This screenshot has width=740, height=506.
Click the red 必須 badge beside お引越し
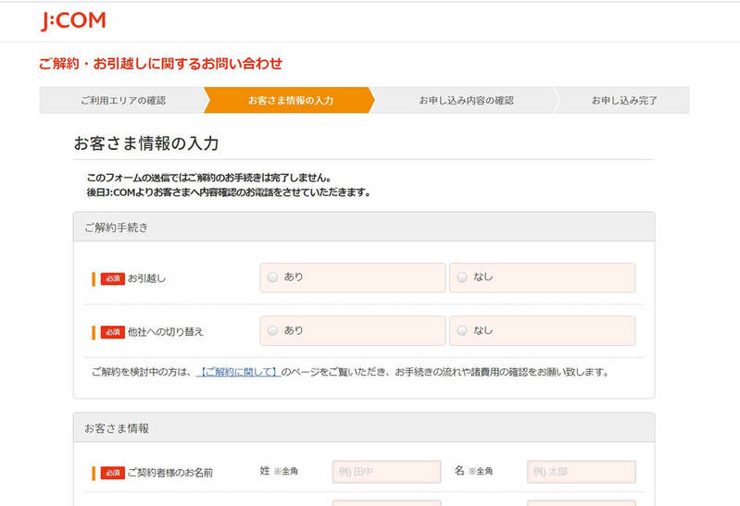coord(112,278)
